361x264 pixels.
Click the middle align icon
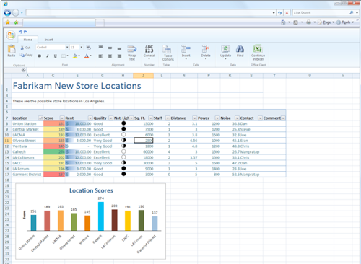[x=110, y=48]
